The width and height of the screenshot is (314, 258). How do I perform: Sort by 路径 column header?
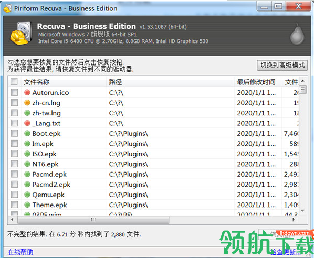[171, 82]
